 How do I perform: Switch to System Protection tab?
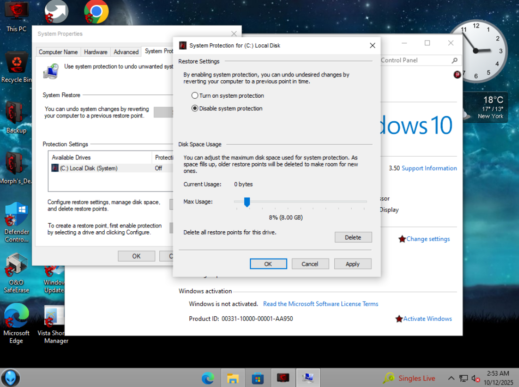158,51
